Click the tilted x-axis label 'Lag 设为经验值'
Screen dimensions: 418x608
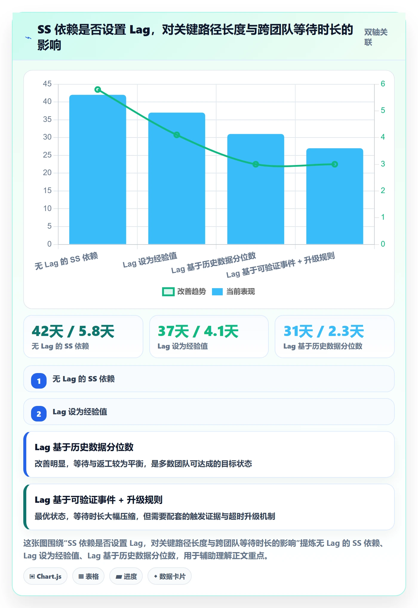[x=150, y=260]
